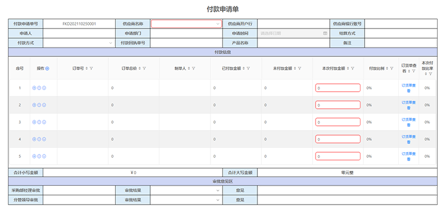Add a row using row 2 plus icon

34,105
